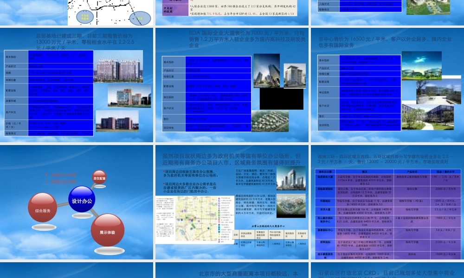This screenshot has height=278, width=464.
Task: Click 基本指标 in the BDA slide table
Action: point(174,62)
